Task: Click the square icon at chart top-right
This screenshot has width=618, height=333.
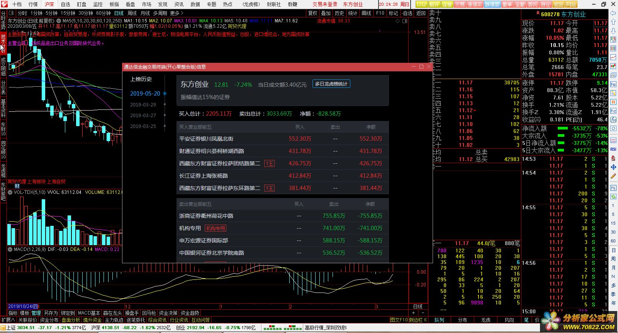Action: 405,21
